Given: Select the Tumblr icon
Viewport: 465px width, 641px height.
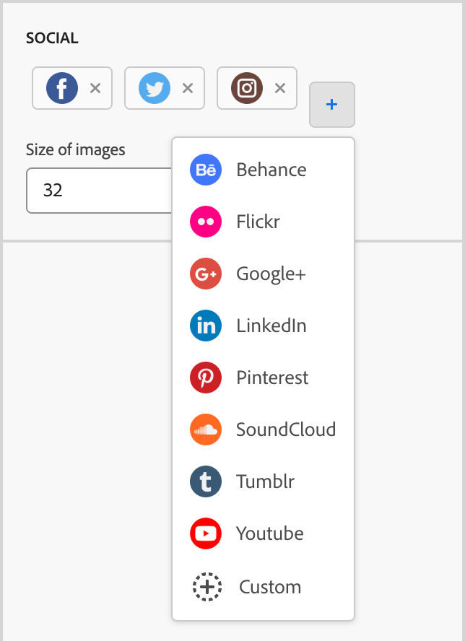Looking at the screenshot, I should tap(206, 481).
